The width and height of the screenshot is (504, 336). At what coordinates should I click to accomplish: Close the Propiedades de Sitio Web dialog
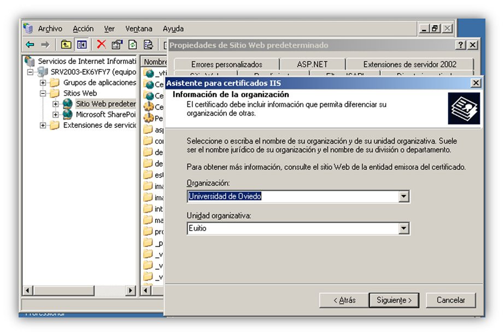pos(473,45)
